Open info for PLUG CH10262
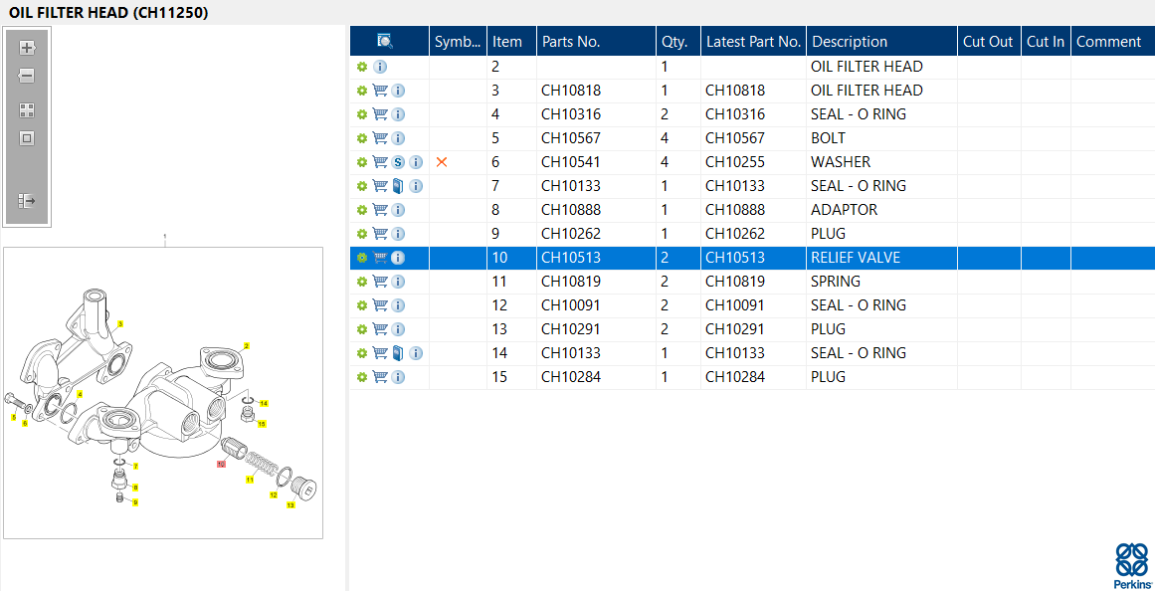Screen dimensions: 1155x591 399,234
